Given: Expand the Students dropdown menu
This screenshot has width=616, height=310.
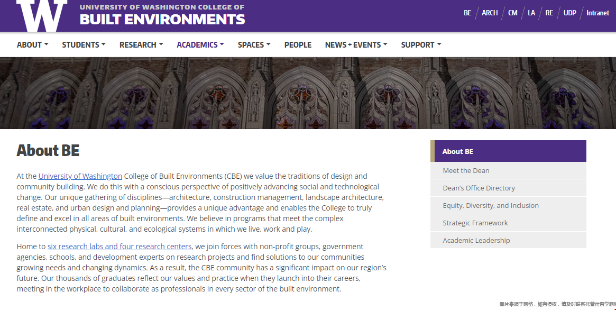Looking at the screenshot, I should click(x=84, y=45).
